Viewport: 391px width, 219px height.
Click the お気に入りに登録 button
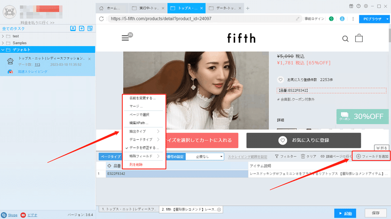tap(304, 140)
